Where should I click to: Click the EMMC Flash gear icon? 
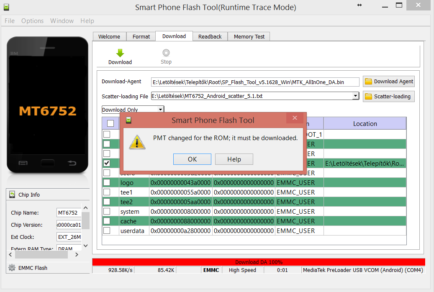pyautogui.click(x=12, y=268)
